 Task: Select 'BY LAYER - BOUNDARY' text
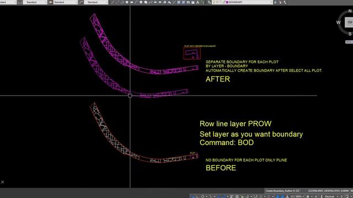click(227, 66)
